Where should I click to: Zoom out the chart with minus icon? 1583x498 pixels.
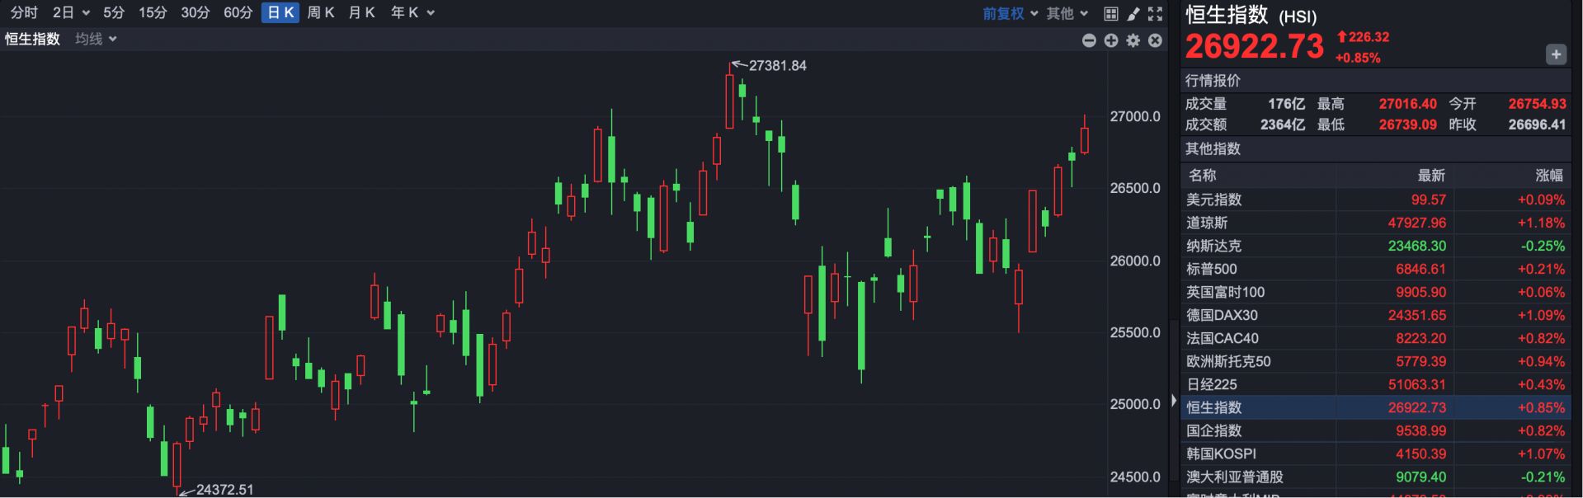1089,40
